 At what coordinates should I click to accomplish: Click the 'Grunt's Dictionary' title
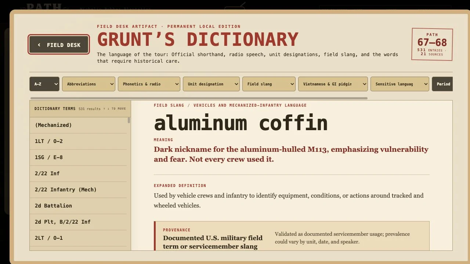coord(198,39)
